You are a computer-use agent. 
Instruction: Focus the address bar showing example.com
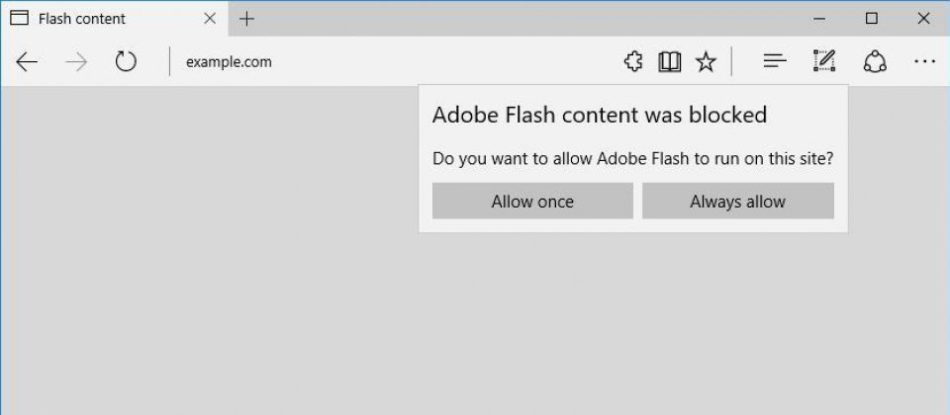click(394, 61)
